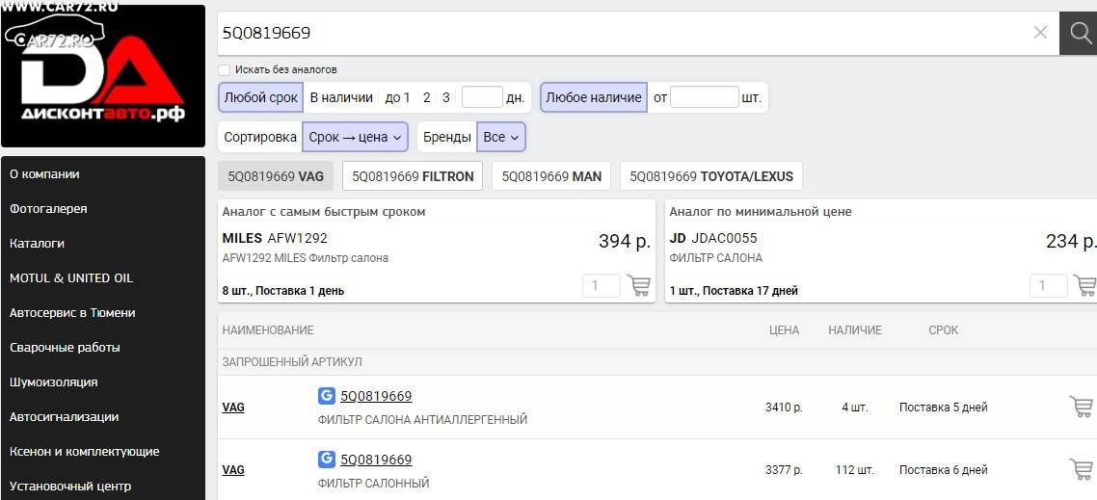This screenshot has height=500, width=1097.
Task: Switch to the 5Q0819669 TOYOTA/LEXUS tab
Action: 711,176
